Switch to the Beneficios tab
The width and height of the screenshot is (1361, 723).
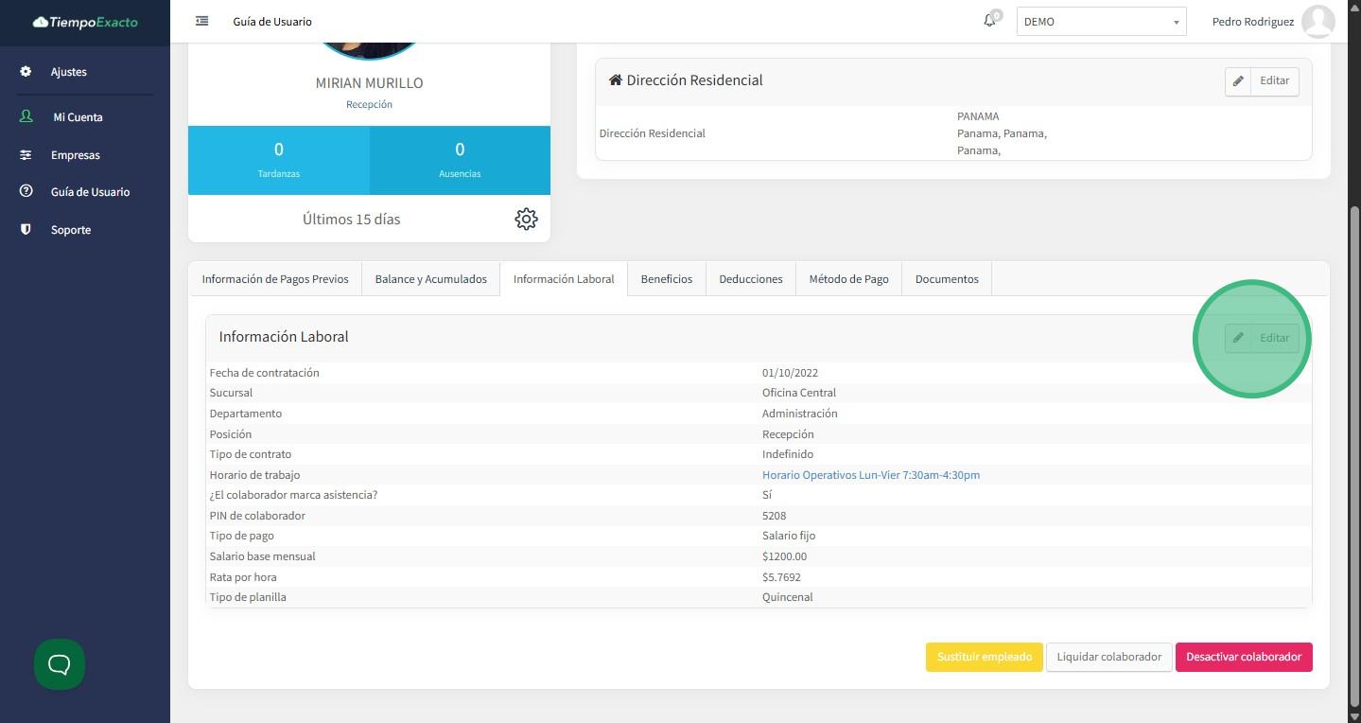(666, 279)
